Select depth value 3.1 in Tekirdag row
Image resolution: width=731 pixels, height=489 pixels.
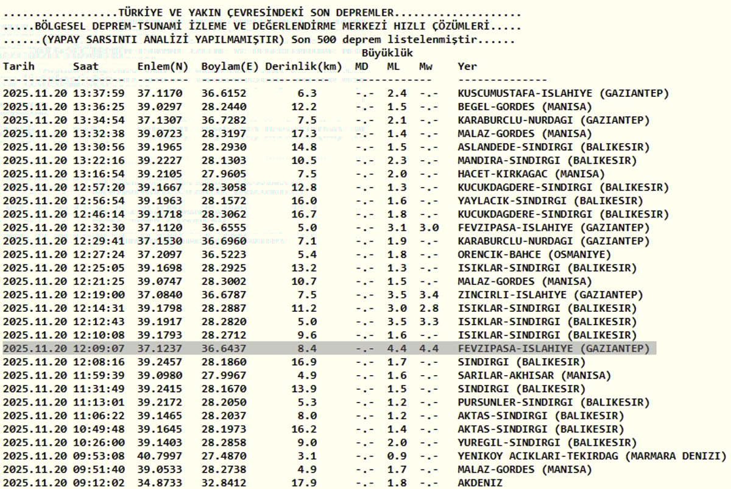307,456
